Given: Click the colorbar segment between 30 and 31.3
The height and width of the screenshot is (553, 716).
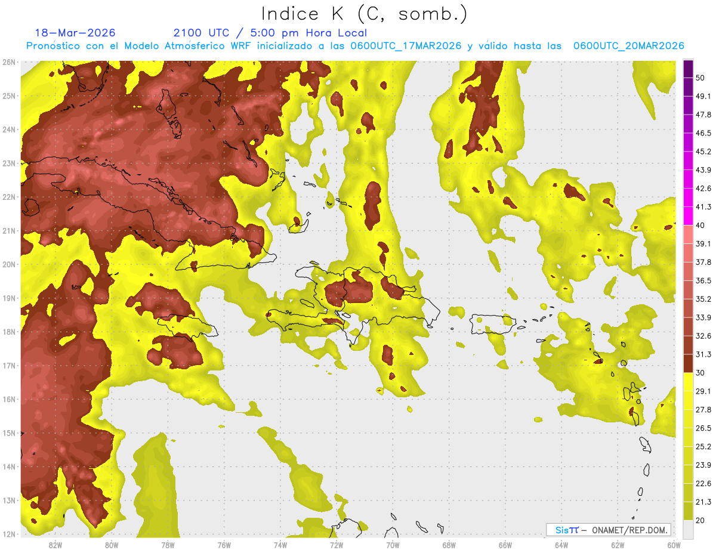Looking at the screenshot, I should [x=688, y=364].
